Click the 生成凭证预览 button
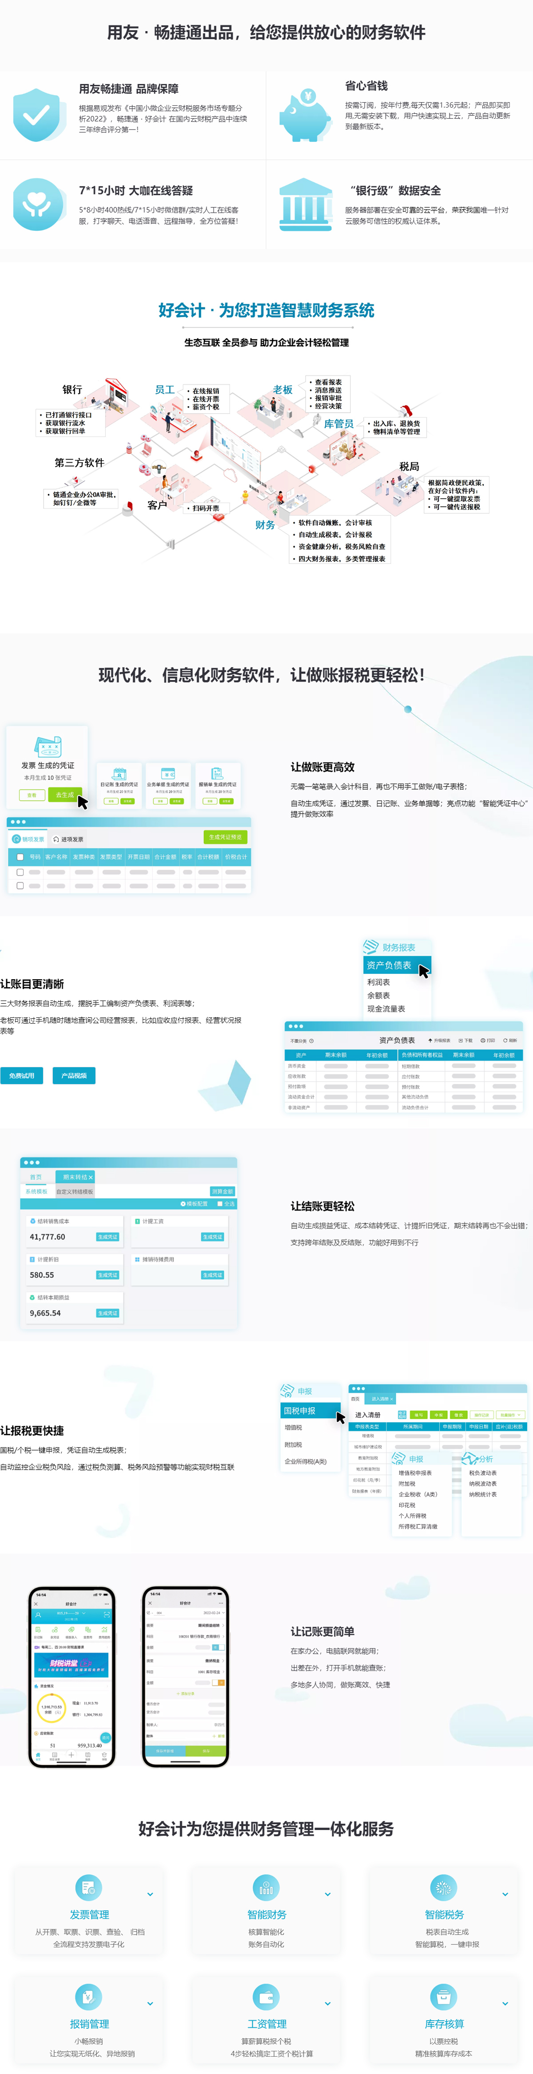Image resolution: width=533 pixels, height=2074 pixels. pyautogui.click(x=225, y=836)
